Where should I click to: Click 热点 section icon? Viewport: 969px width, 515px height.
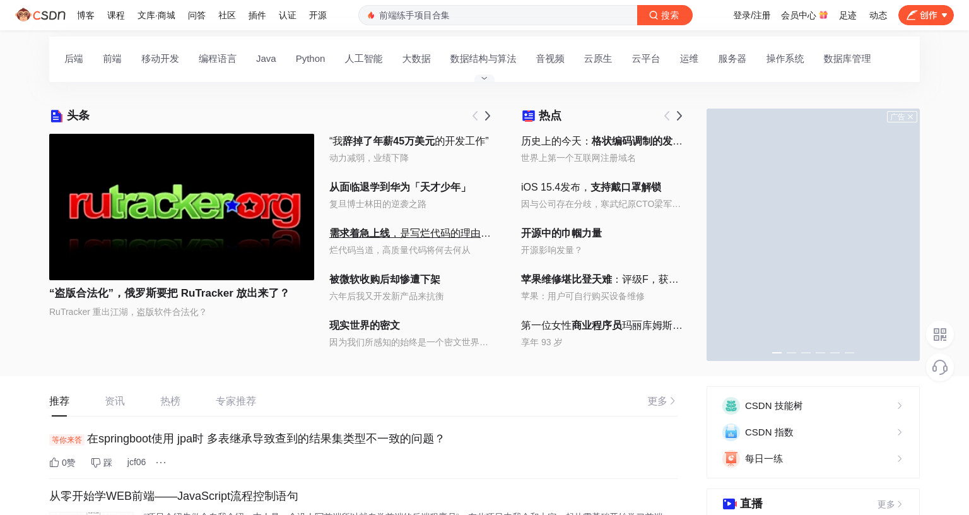tap(529, 115)
